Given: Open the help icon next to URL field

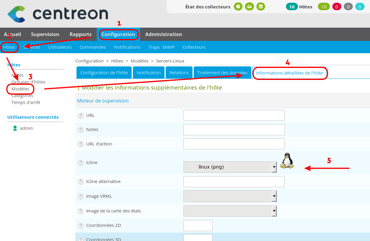Looking at the screenshot, I should pos(81,115).
